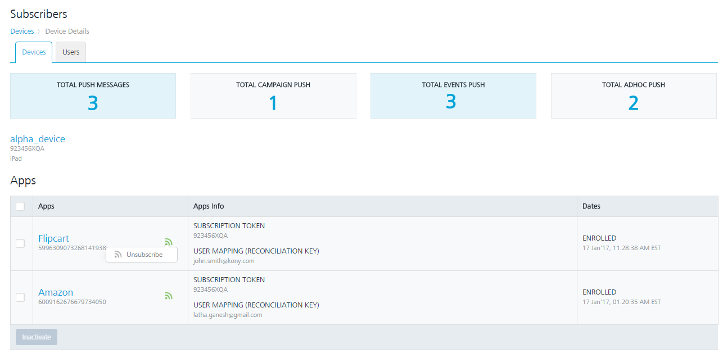The width and height of the screenshot is (723, 353).
Task: Click the Unsubscribe popup option
Action: click(x=142, y=255)
